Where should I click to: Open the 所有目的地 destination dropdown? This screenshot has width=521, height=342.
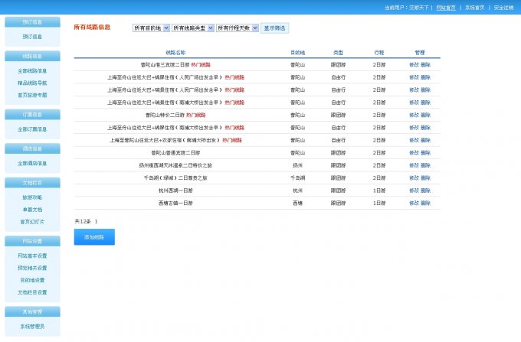pos(151,28)
